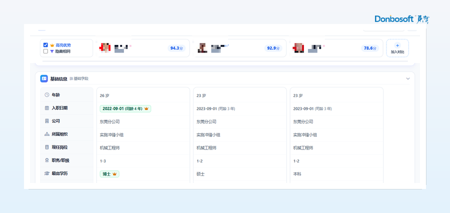Click the crown icon next to 高亮优势
Image resolution: width=450 pixels, height=213 pixels.
click(x=52, y=45)
